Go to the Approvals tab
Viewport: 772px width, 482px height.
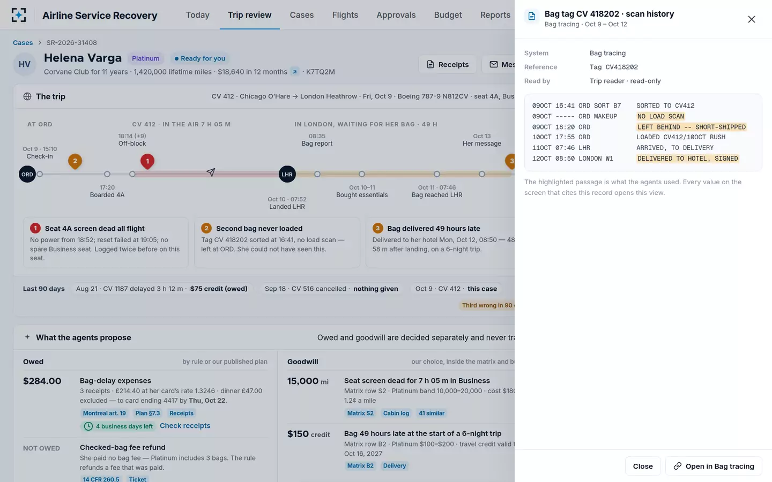click(x=396, y=15)
